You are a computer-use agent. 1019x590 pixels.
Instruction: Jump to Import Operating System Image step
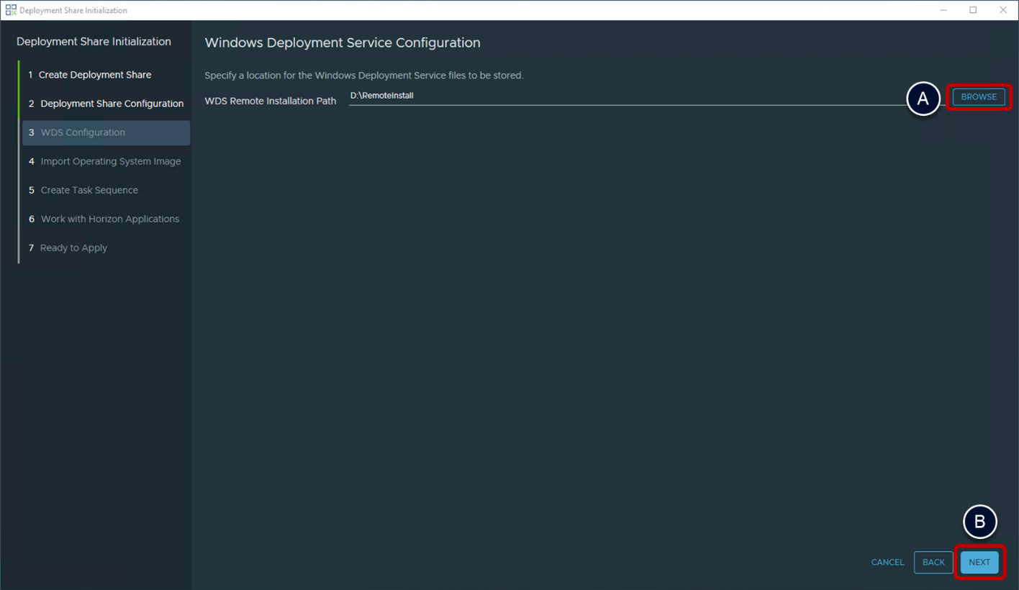point(110,161)
